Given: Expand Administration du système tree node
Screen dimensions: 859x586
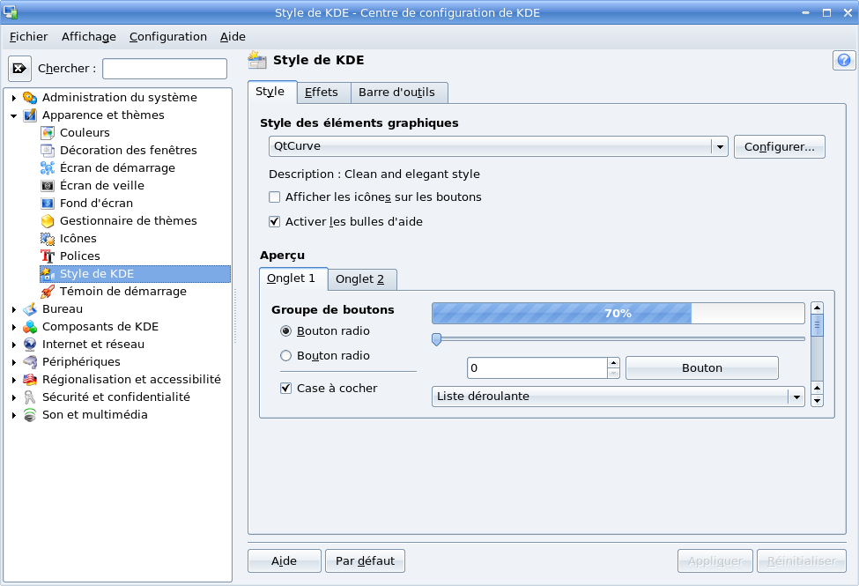Looking at the screenshot, I should click(x=14, y=98).
